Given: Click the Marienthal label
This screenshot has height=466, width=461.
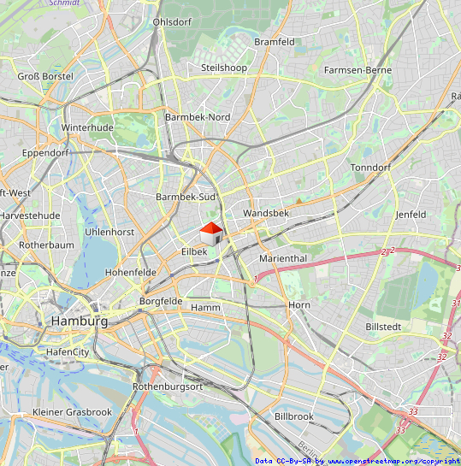Looking at the screenshot, I should (283, 258).
